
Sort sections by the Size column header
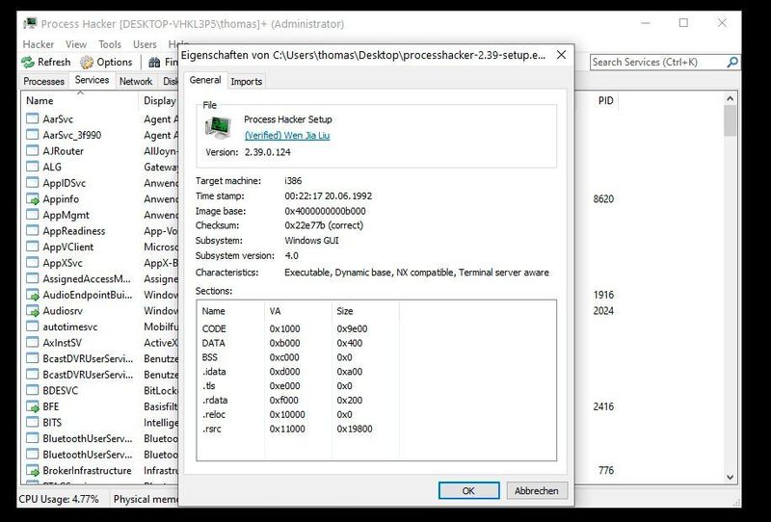[365, 311]
